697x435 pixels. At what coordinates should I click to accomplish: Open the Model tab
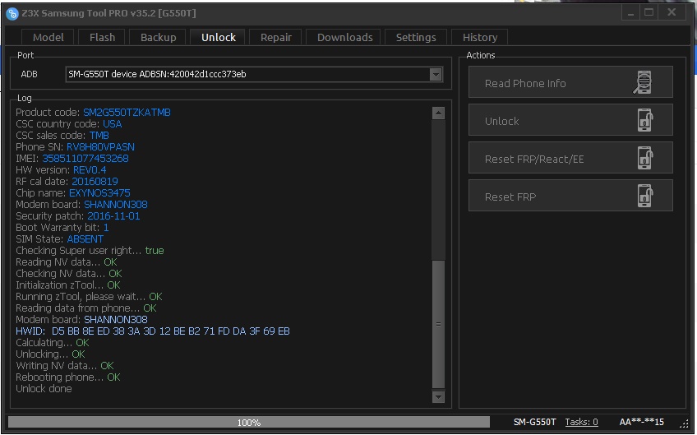pos(48,37)
